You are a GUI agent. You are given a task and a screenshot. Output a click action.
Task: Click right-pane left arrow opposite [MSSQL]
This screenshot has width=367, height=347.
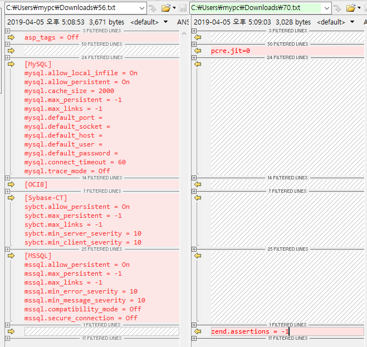click(x=198, y=256)
